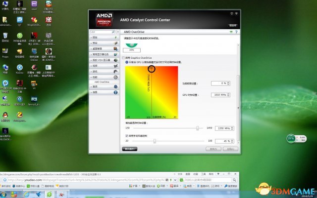Open the Recycle Bin on desktop
The image size is (317, 198).
click(x=5, y=38)
